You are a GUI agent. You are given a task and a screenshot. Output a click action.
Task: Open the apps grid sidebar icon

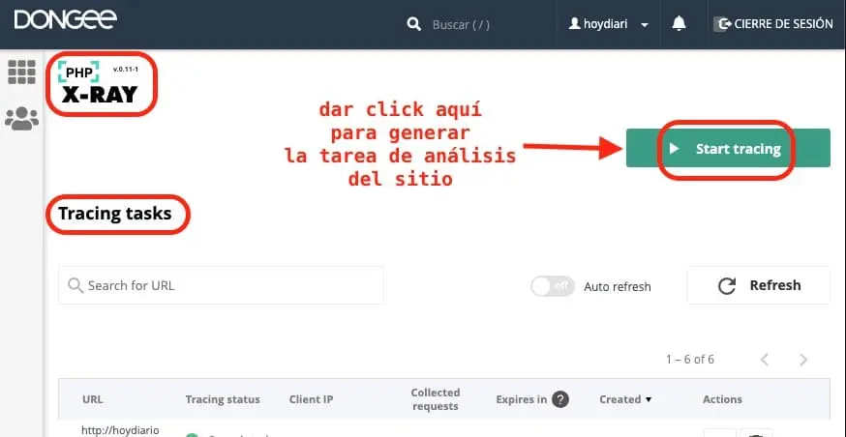[x=21, y=73]
